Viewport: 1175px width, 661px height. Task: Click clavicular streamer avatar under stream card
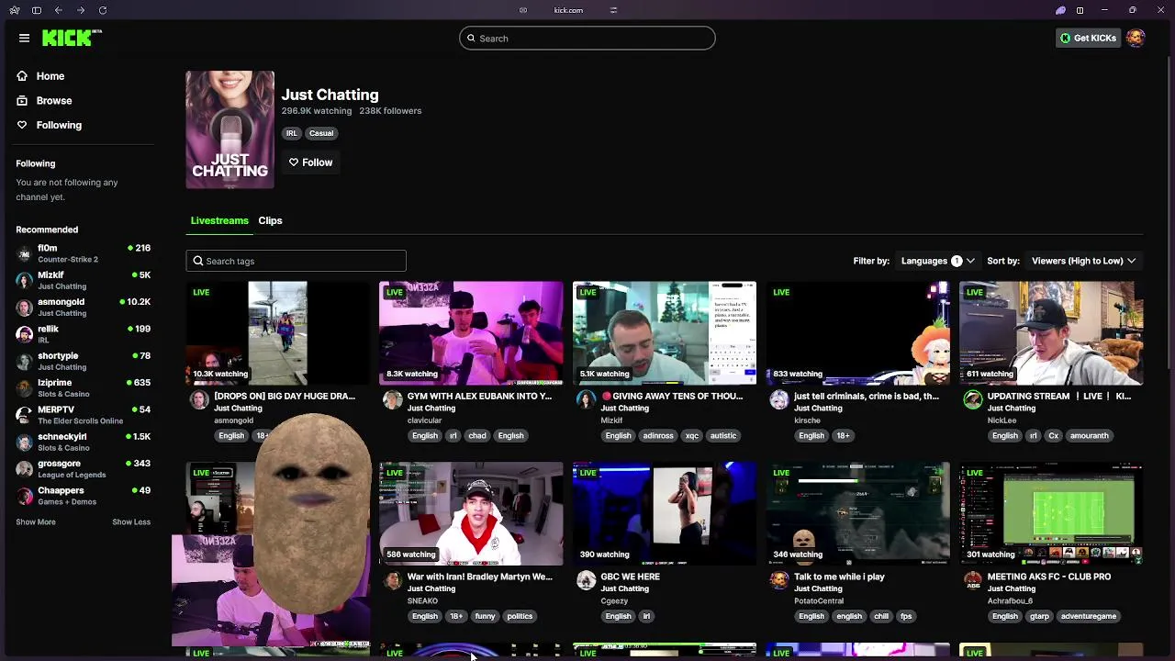point(392,399)
